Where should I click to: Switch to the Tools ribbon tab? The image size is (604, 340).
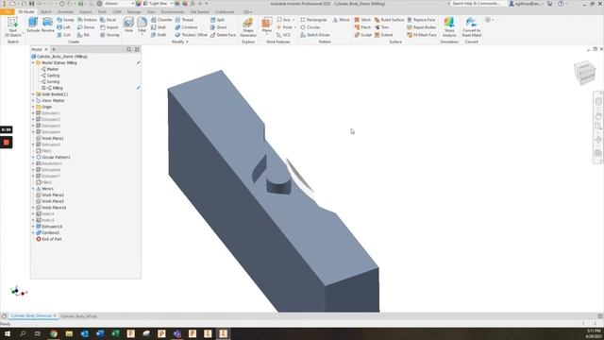coord(102,12)
